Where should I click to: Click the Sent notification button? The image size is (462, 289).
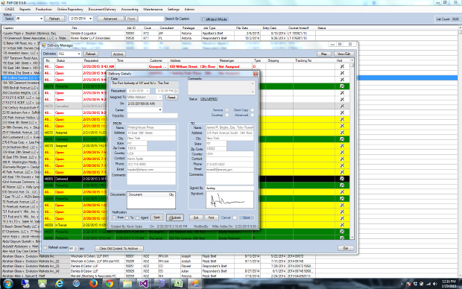point(156,217)
